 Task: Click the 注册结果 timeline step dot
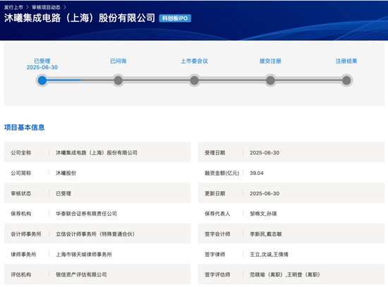346,80
